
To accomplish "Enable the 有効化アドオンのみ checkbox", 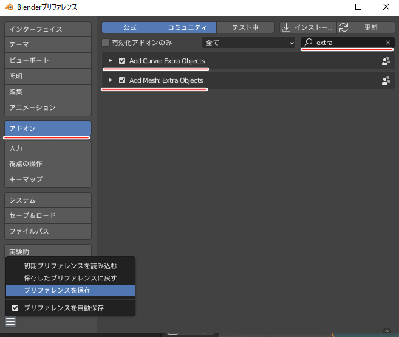I will coord(106,43).
